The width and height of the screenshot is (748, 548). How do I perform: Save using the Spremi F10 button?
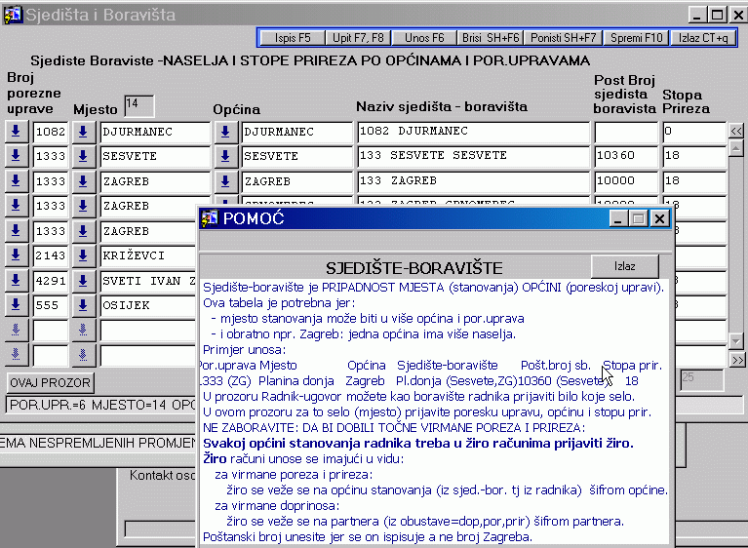(x=637, y=38)
